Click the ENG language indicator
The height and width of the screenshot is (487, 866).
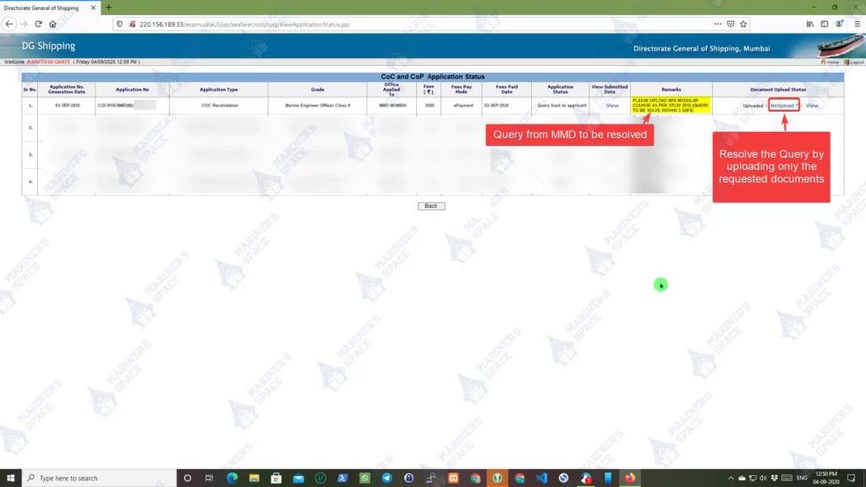pos(802,479)
